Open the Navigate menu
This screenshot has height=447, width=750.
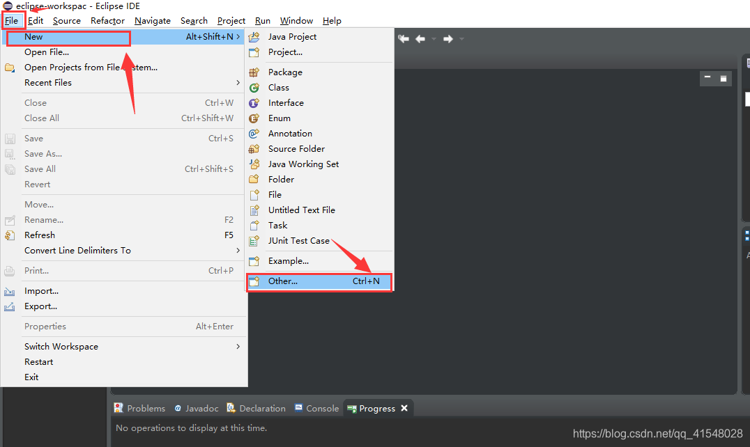click(153, 20)
